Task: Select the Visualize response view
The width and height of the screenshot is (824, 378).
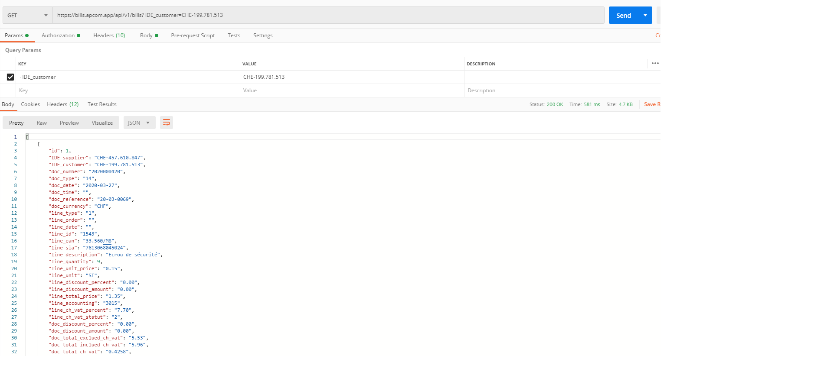Action: 102,123
